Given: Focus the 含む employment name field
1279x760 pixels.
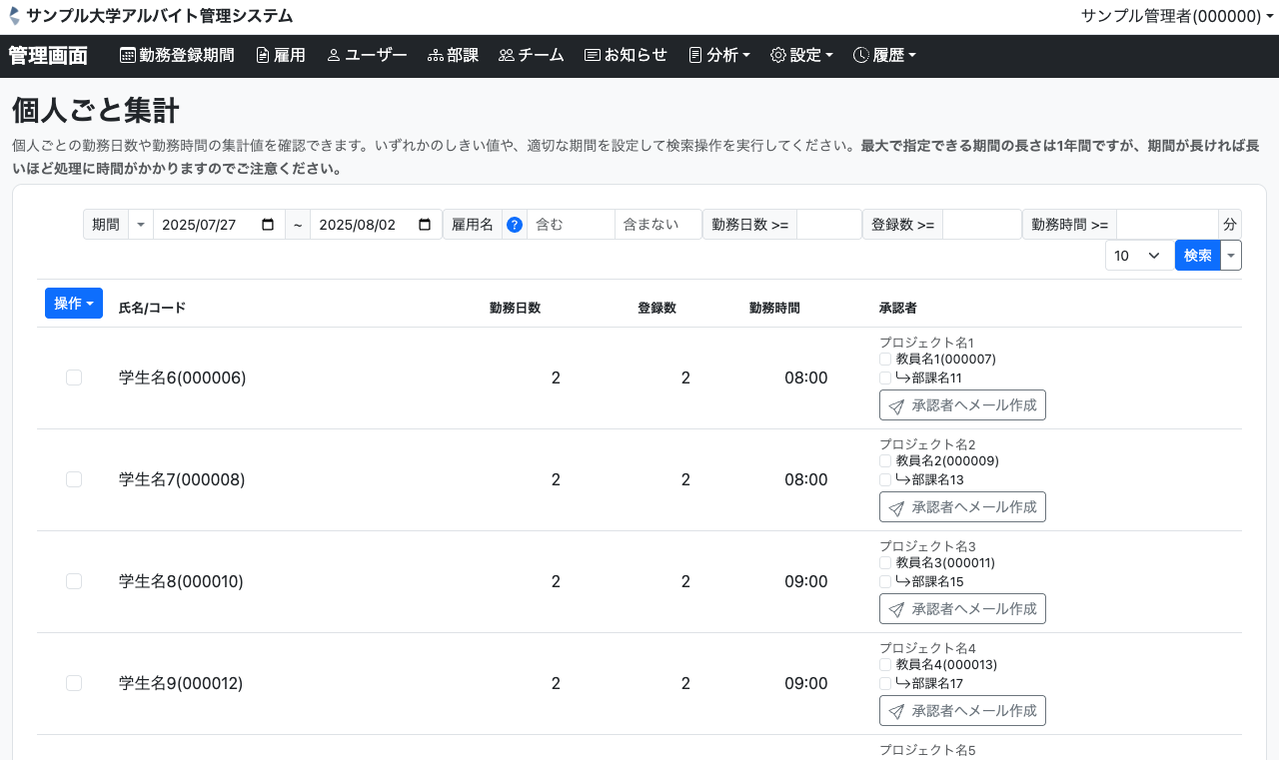Looking at the screenshot, I should pos(571,225).
